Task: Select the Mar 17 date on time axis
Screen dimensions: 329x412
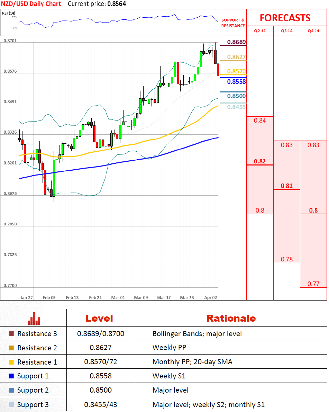Action: 164,297
